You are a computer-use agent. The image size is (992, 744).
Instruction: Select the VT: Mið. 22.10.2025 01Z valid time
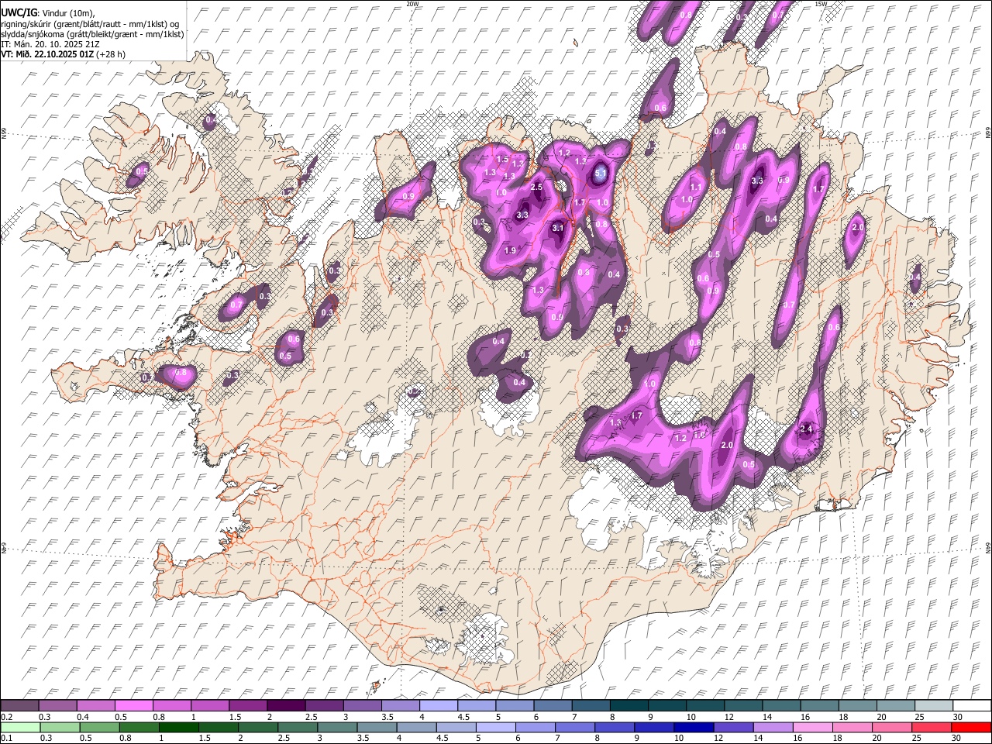click(47, 54)
